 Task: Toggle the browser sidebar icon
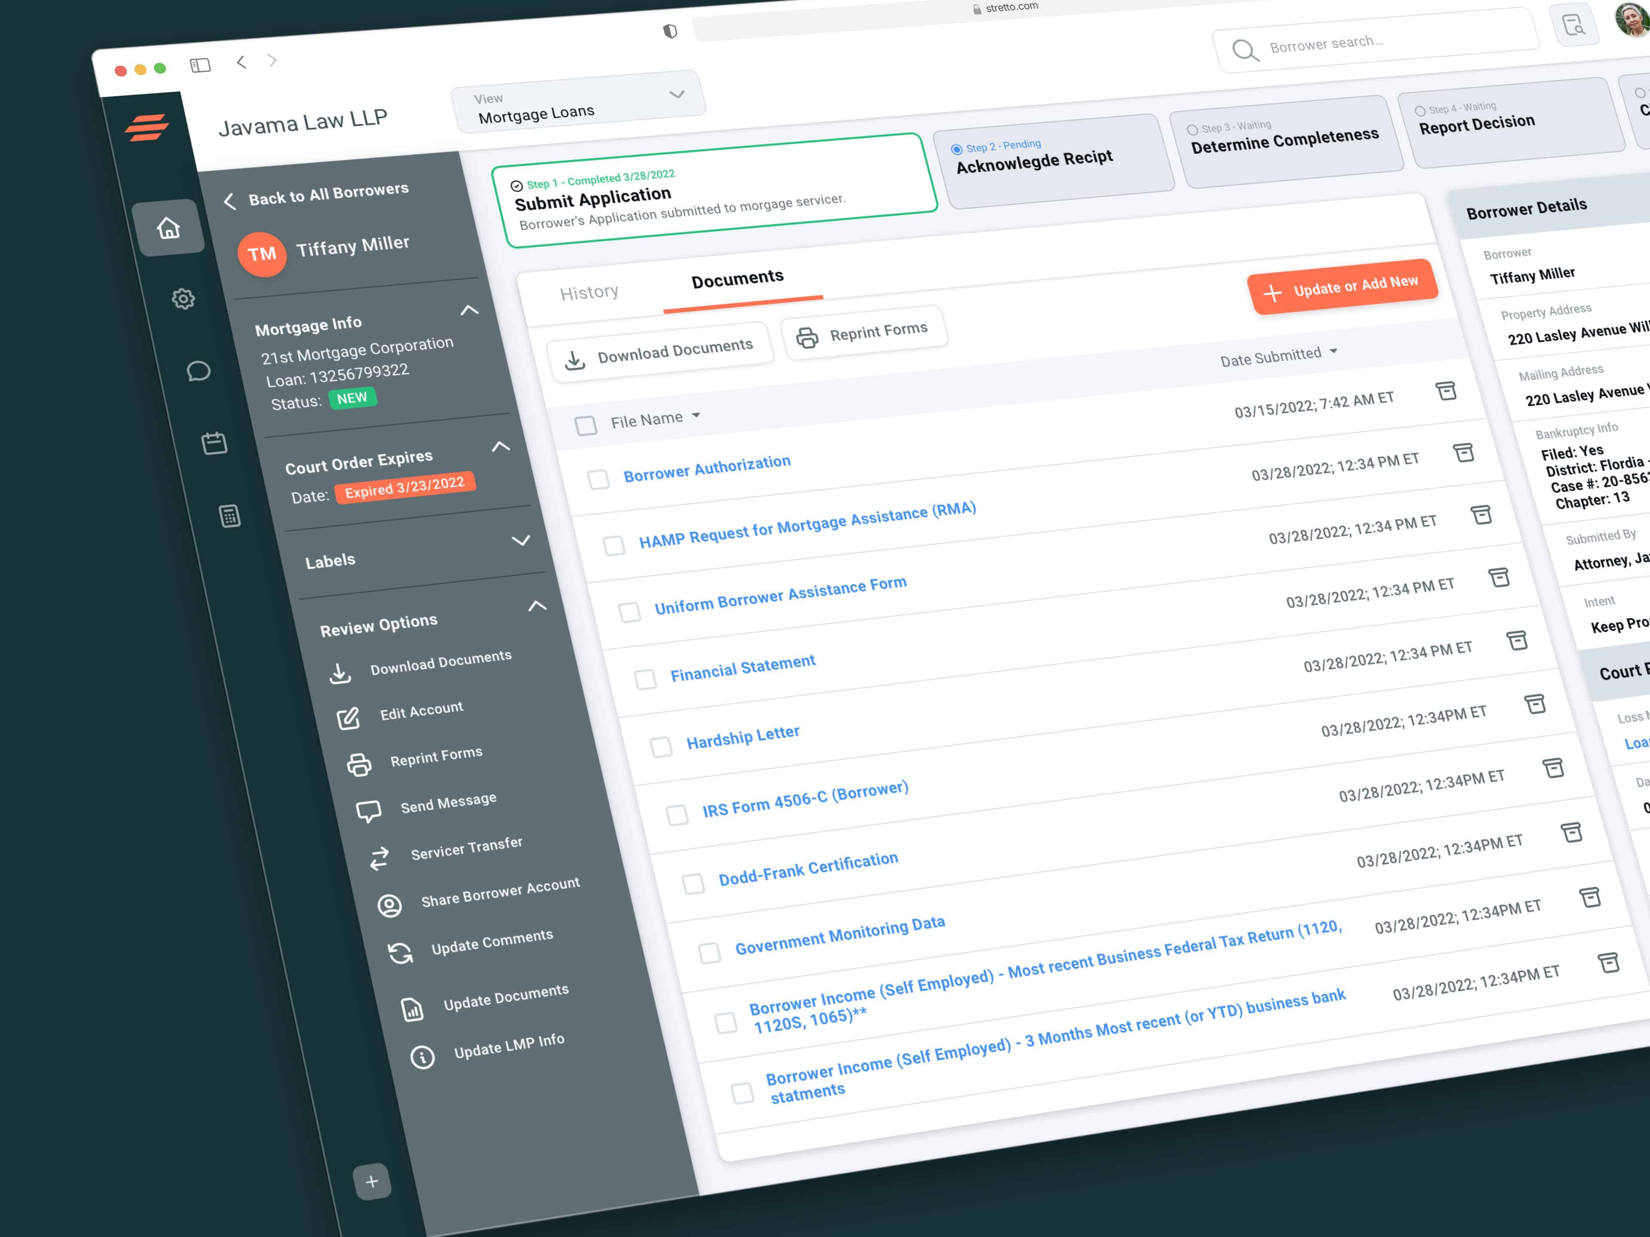[x=200, y=66]
